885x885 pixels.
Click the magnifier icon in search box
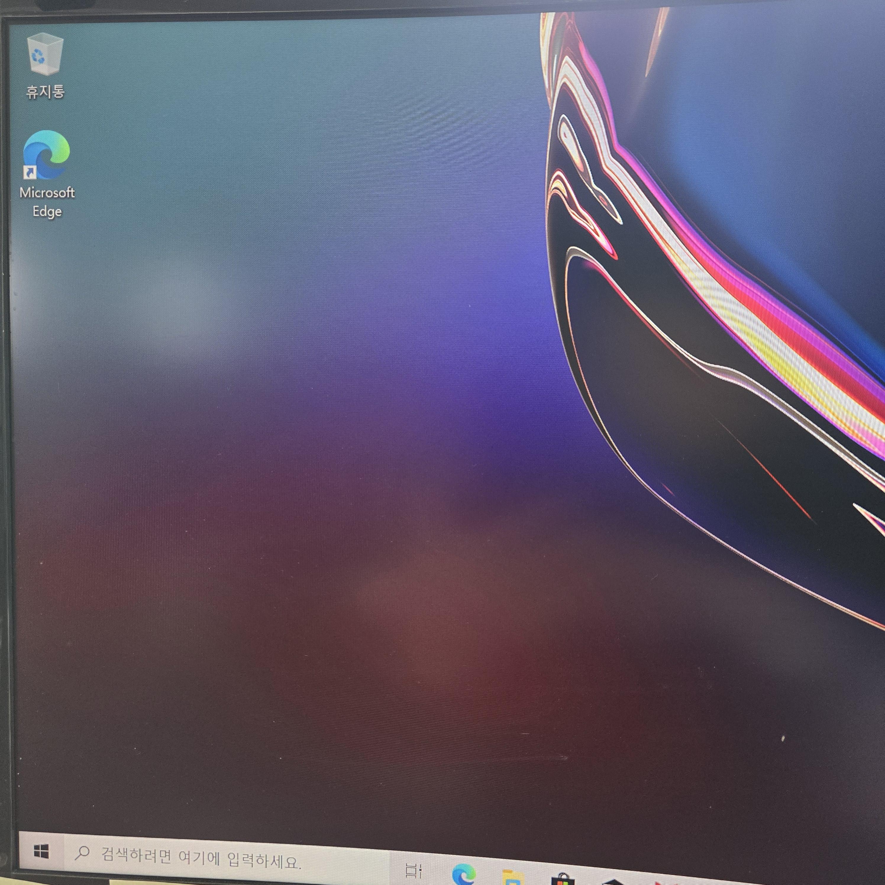pos(83,853)
